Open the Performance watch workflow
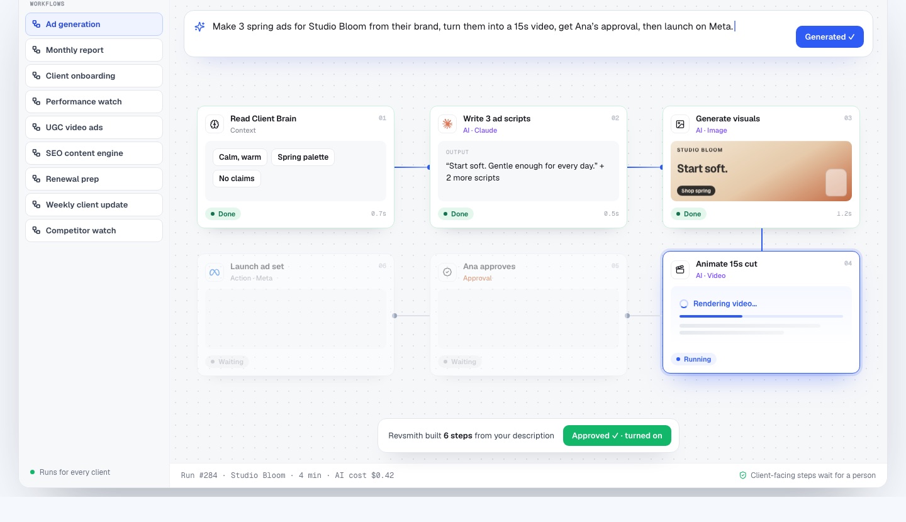 [94, 101]
